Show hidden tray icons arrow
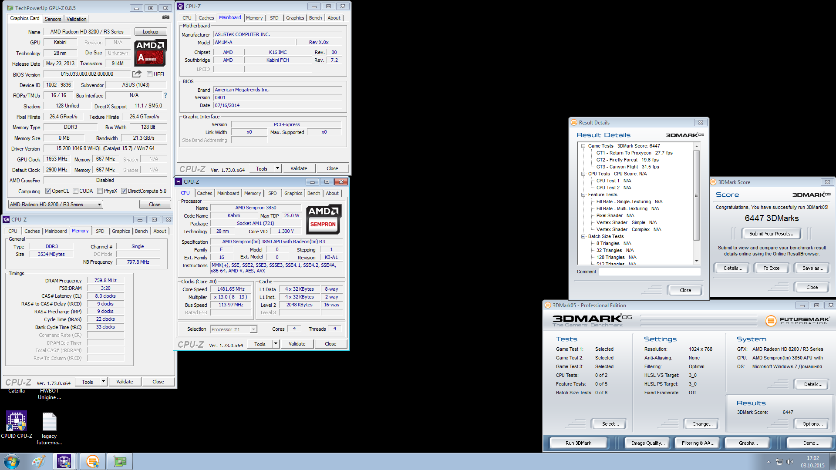The width and height of the screenshot is (836, 470). 769,462
